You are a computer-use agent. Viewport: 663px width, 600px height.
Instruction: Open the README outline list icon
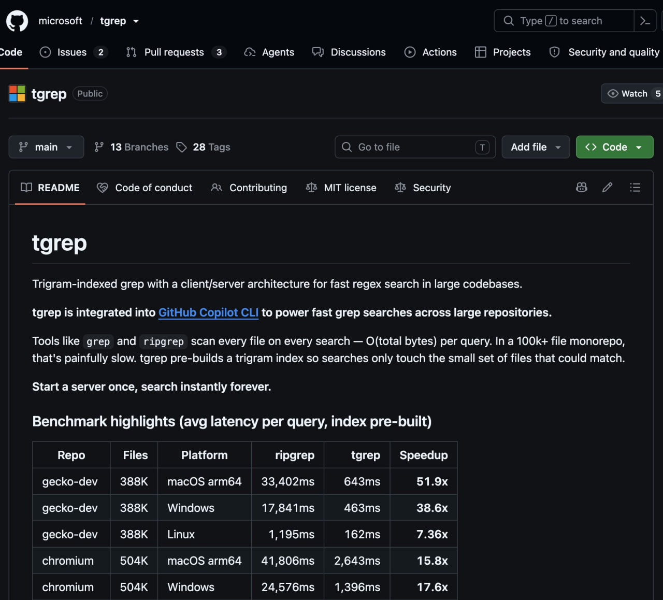click(x=635, y=188)
